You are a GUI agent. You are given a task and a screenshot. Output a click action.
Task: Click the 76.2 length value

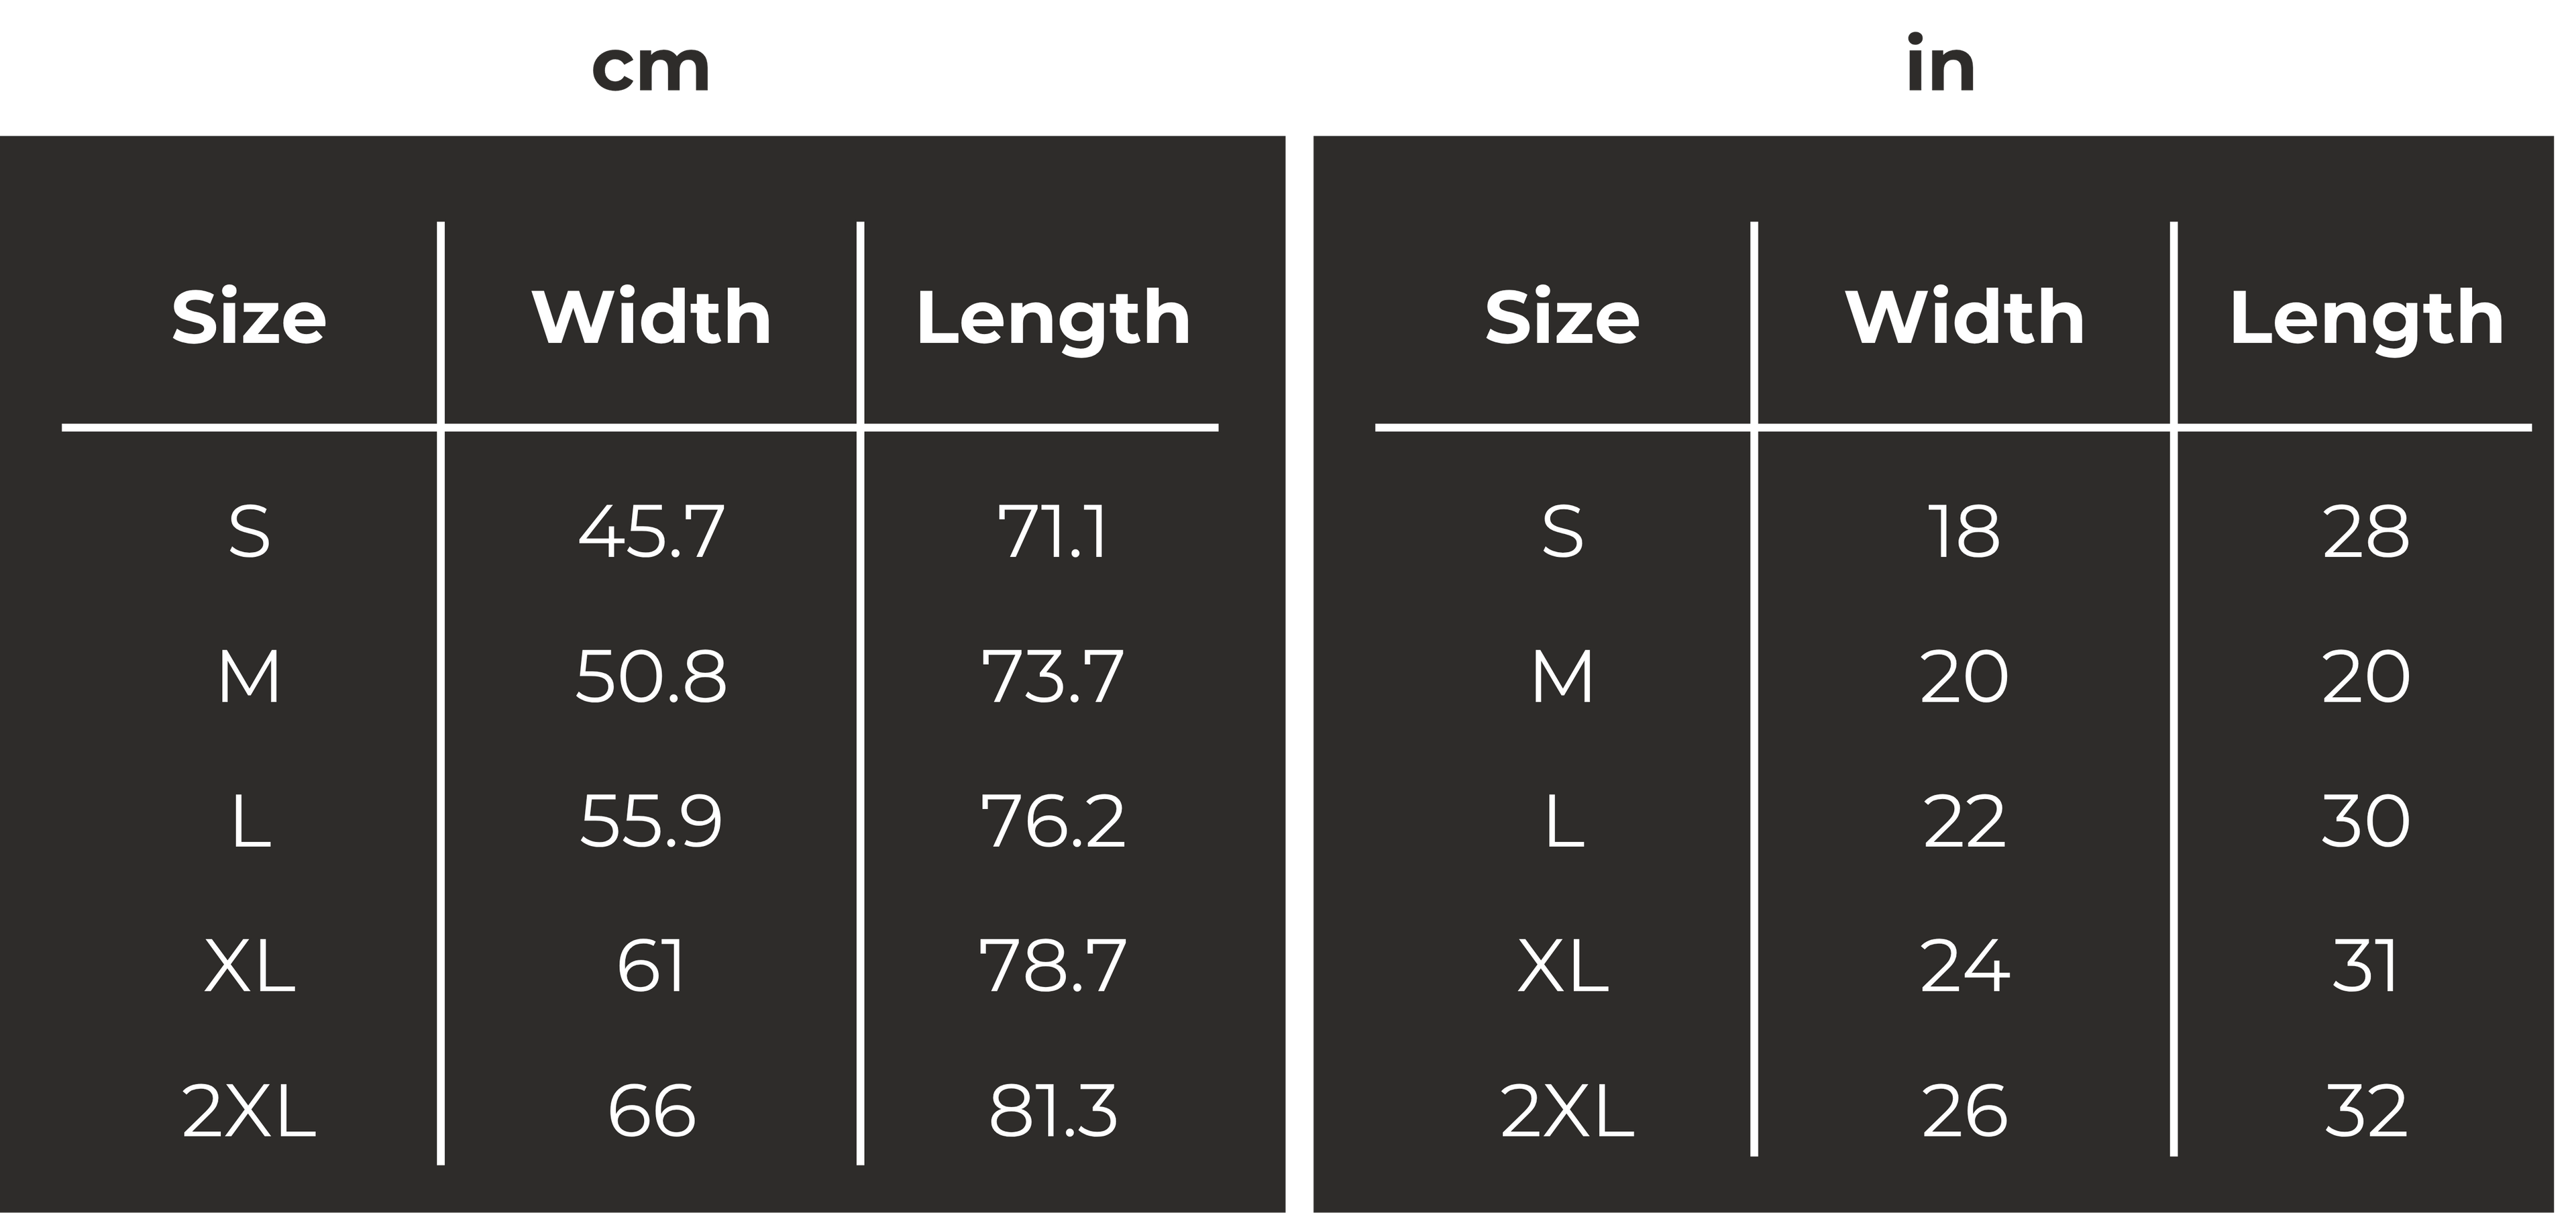(1053, 822)
